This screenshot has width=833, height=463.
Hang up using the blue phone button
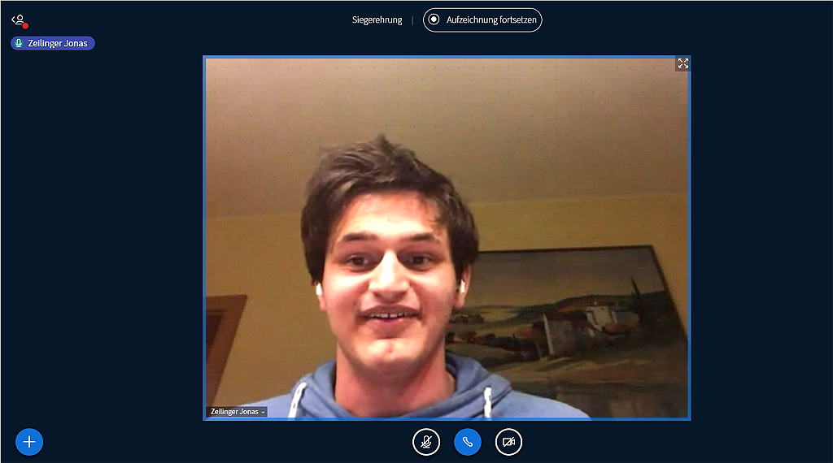tap(468, 442)
